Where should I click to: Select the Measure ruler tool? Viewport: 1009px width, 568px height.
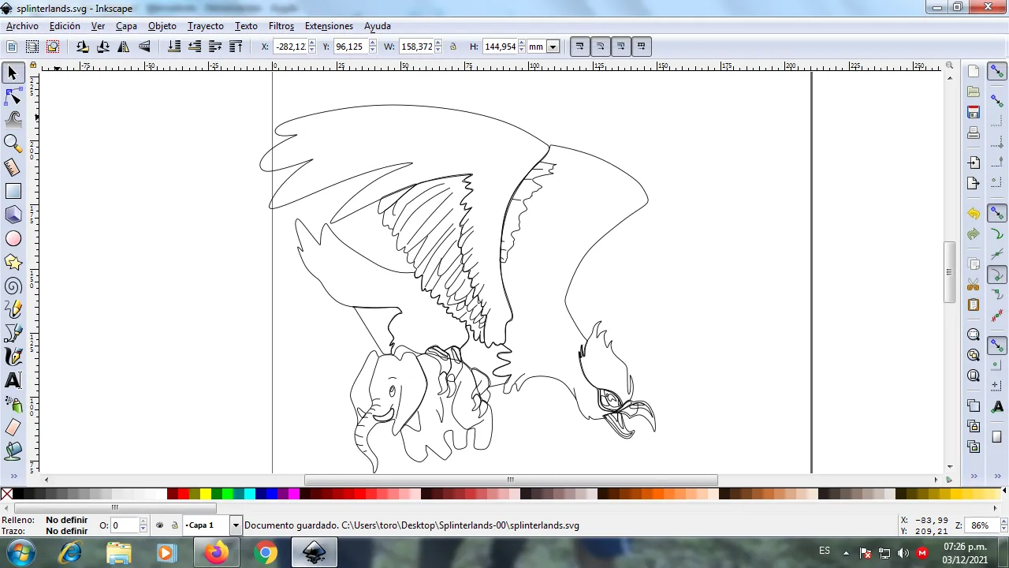pyautogui.click(x=13, y=167)
